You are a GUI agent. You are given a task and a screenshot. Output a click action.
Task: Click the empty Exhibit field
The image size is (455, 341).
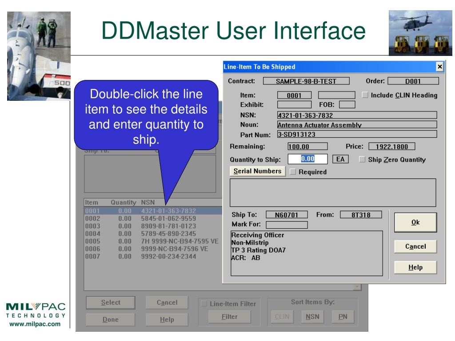[294, 104]
